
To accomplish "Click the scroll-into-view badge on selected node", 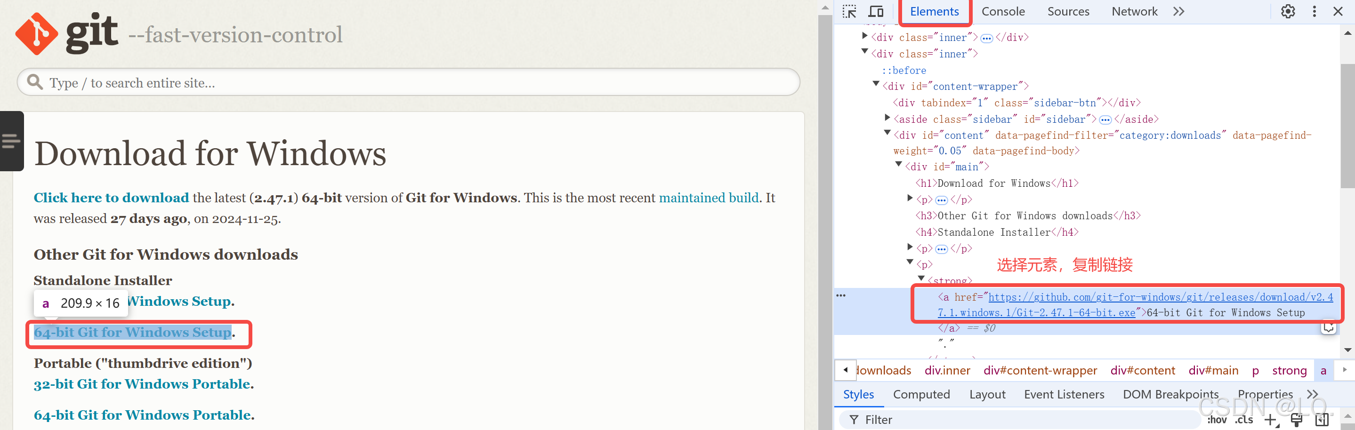I will [1329, 327].
